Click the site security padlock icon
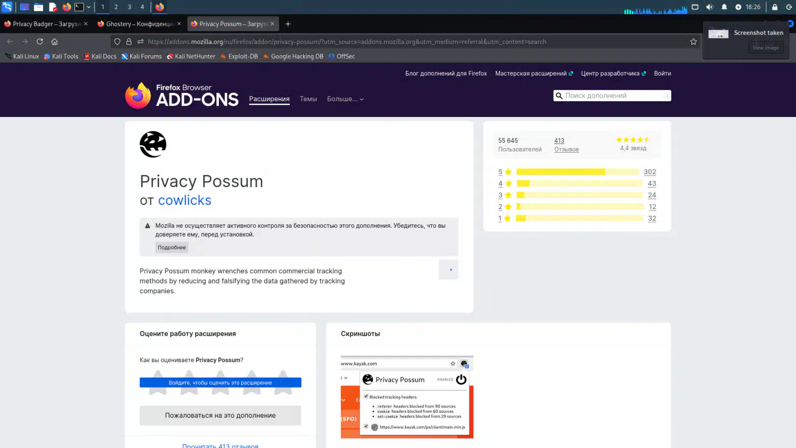The image size is (796, 448). click(x=129, y=42)
